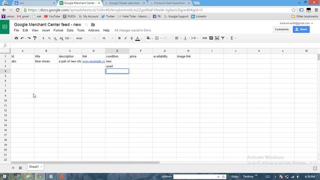The height and width of the screenshot is (180, 320).
Task: Open the Help menu
Action: [106, 30]
